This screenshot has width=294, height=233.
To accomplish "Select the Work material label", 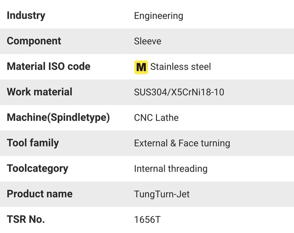I will coord(40,92).
